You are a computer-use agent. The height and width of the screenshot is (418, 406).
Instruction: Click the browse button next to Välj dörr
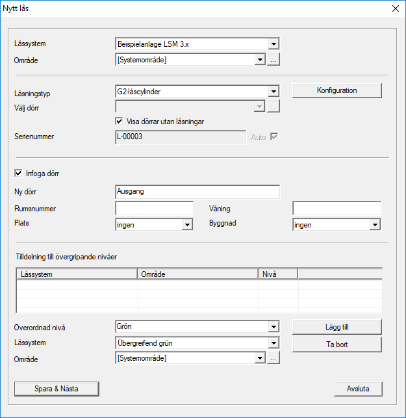pyautogui.click(x=273, y=107)
